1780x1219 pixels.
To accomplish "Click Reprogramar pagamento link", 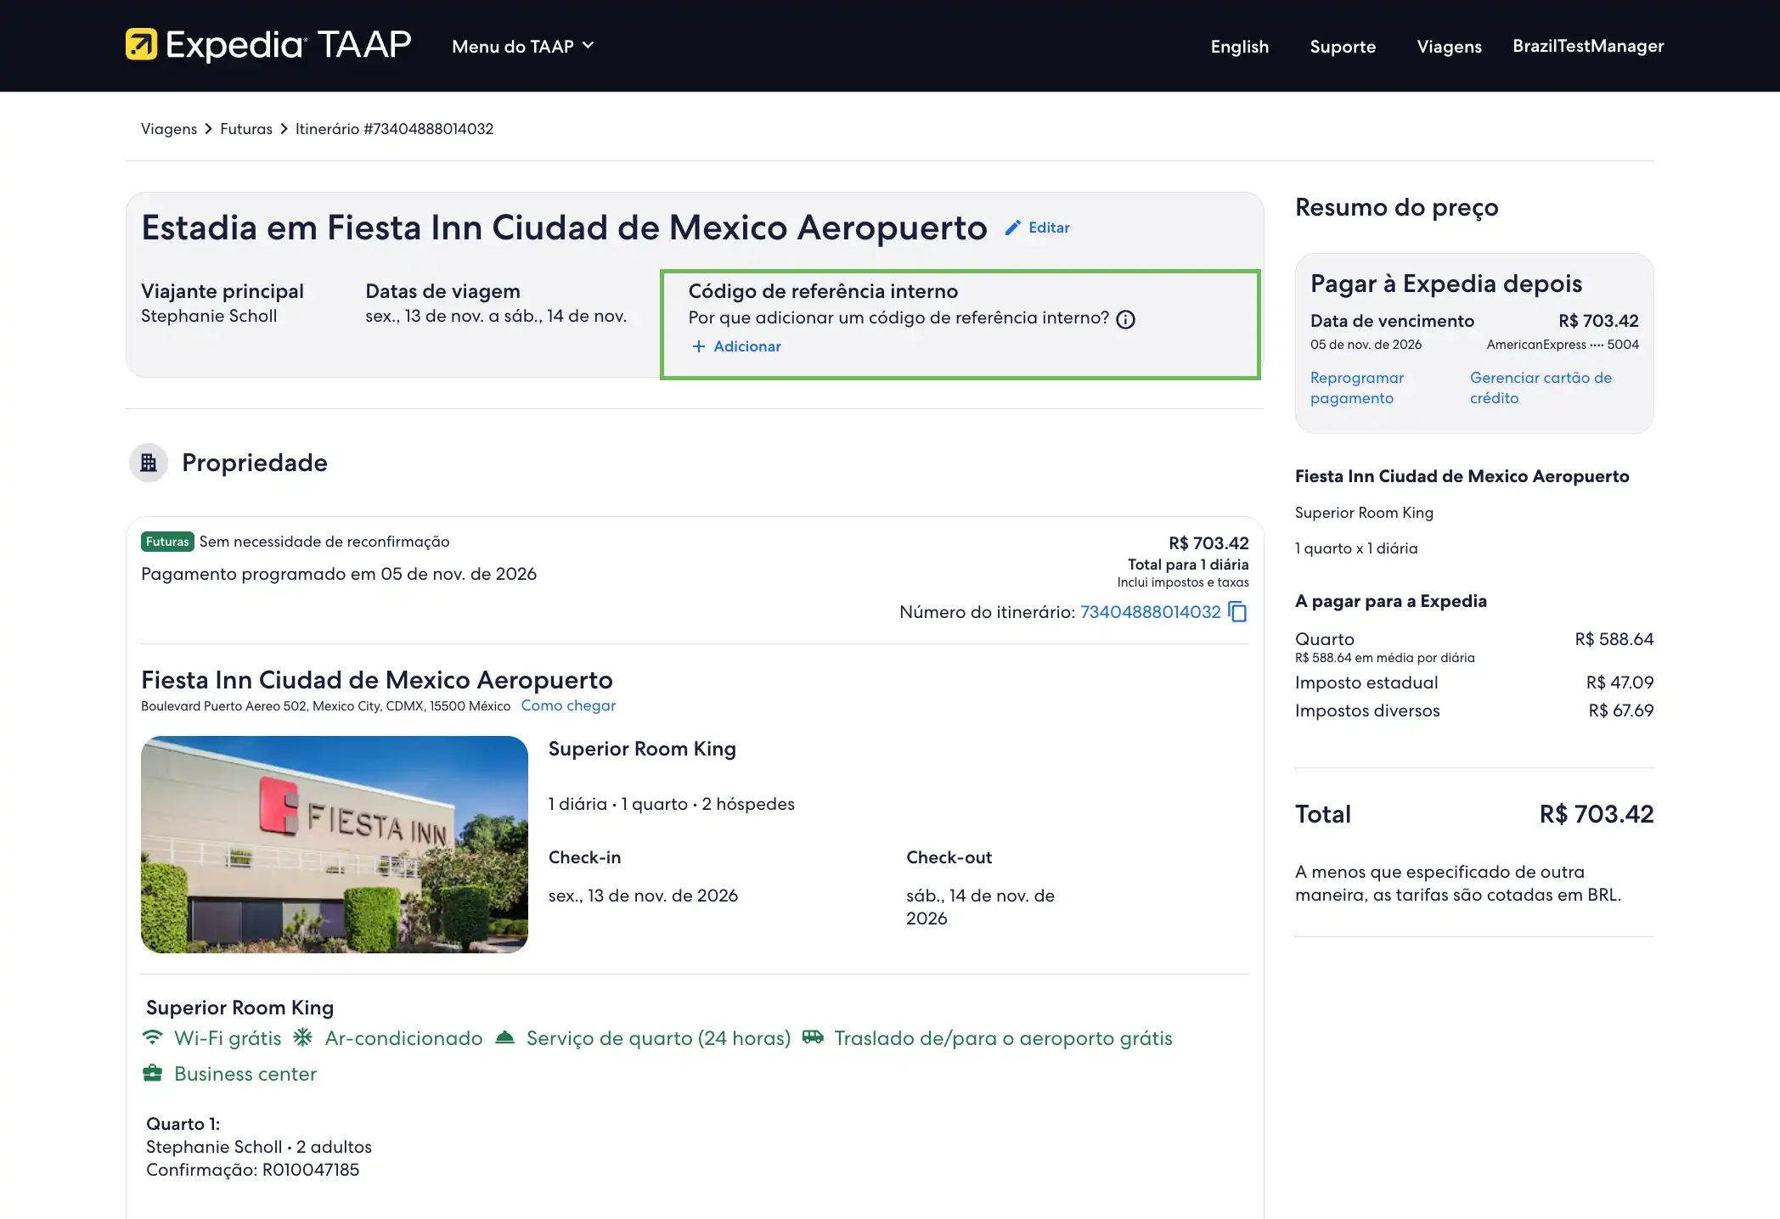I will point(1357,388).
